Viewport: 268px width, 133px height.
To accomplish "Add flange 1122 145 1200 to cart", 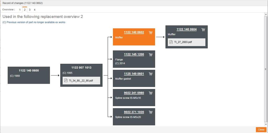I will click(x=150, y=55).
